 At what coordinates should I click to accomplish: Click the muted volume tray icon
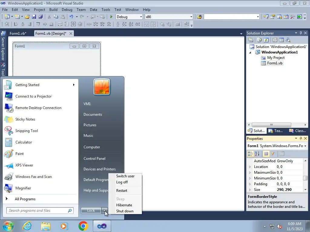click(x=279, y=227)
